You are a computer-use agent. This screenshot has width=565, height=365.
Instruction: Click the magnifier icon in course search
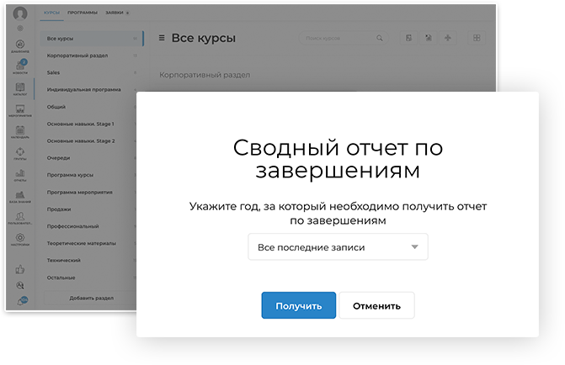[380, 38]
